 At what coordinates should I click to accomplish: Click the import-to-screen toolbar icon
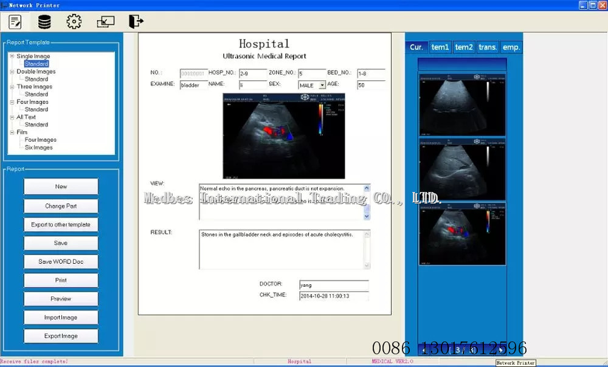[x=105, y=22]
